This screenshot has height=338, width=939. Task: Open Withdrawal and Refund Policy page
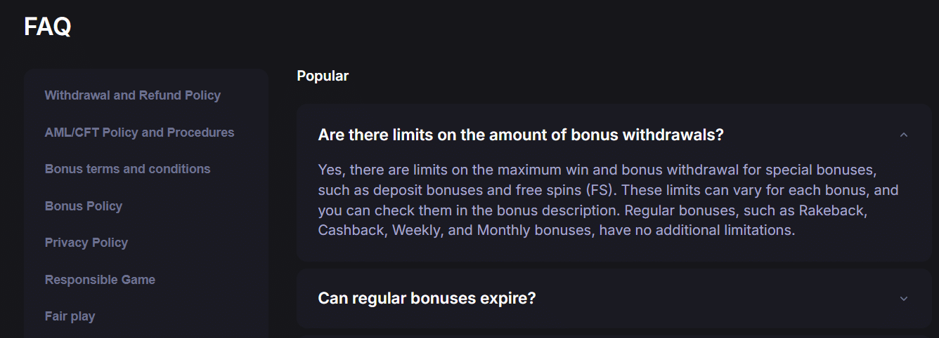[x=132, y=95]
